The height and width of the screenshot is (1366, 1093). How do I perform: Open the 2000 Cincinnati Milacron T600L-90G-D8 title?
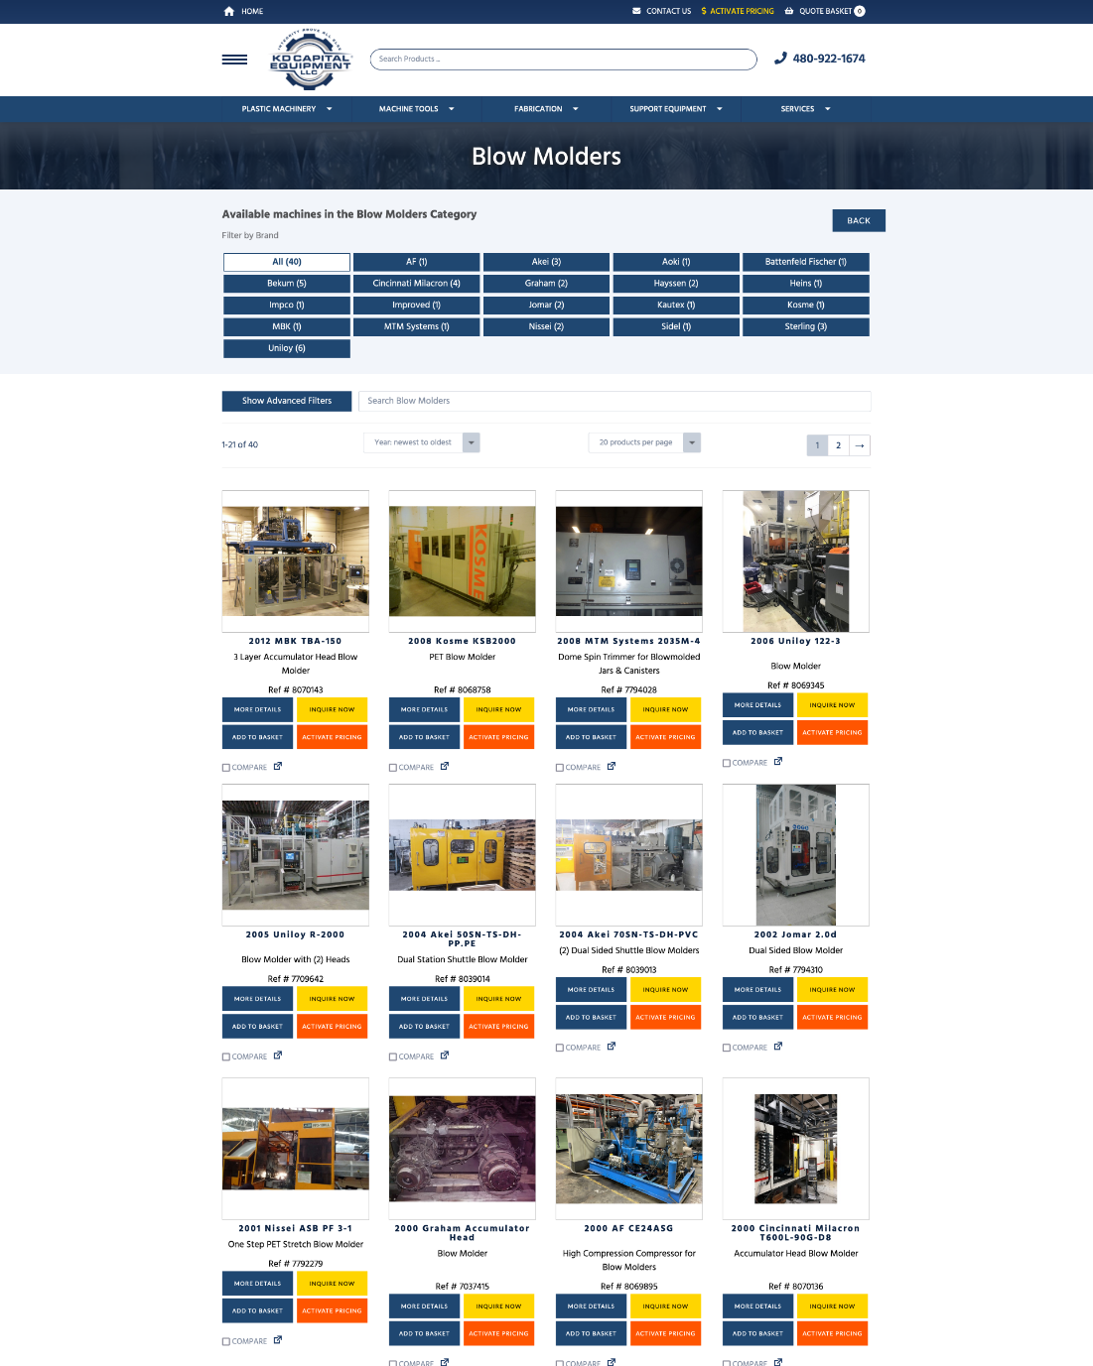tap(796, 1233)
